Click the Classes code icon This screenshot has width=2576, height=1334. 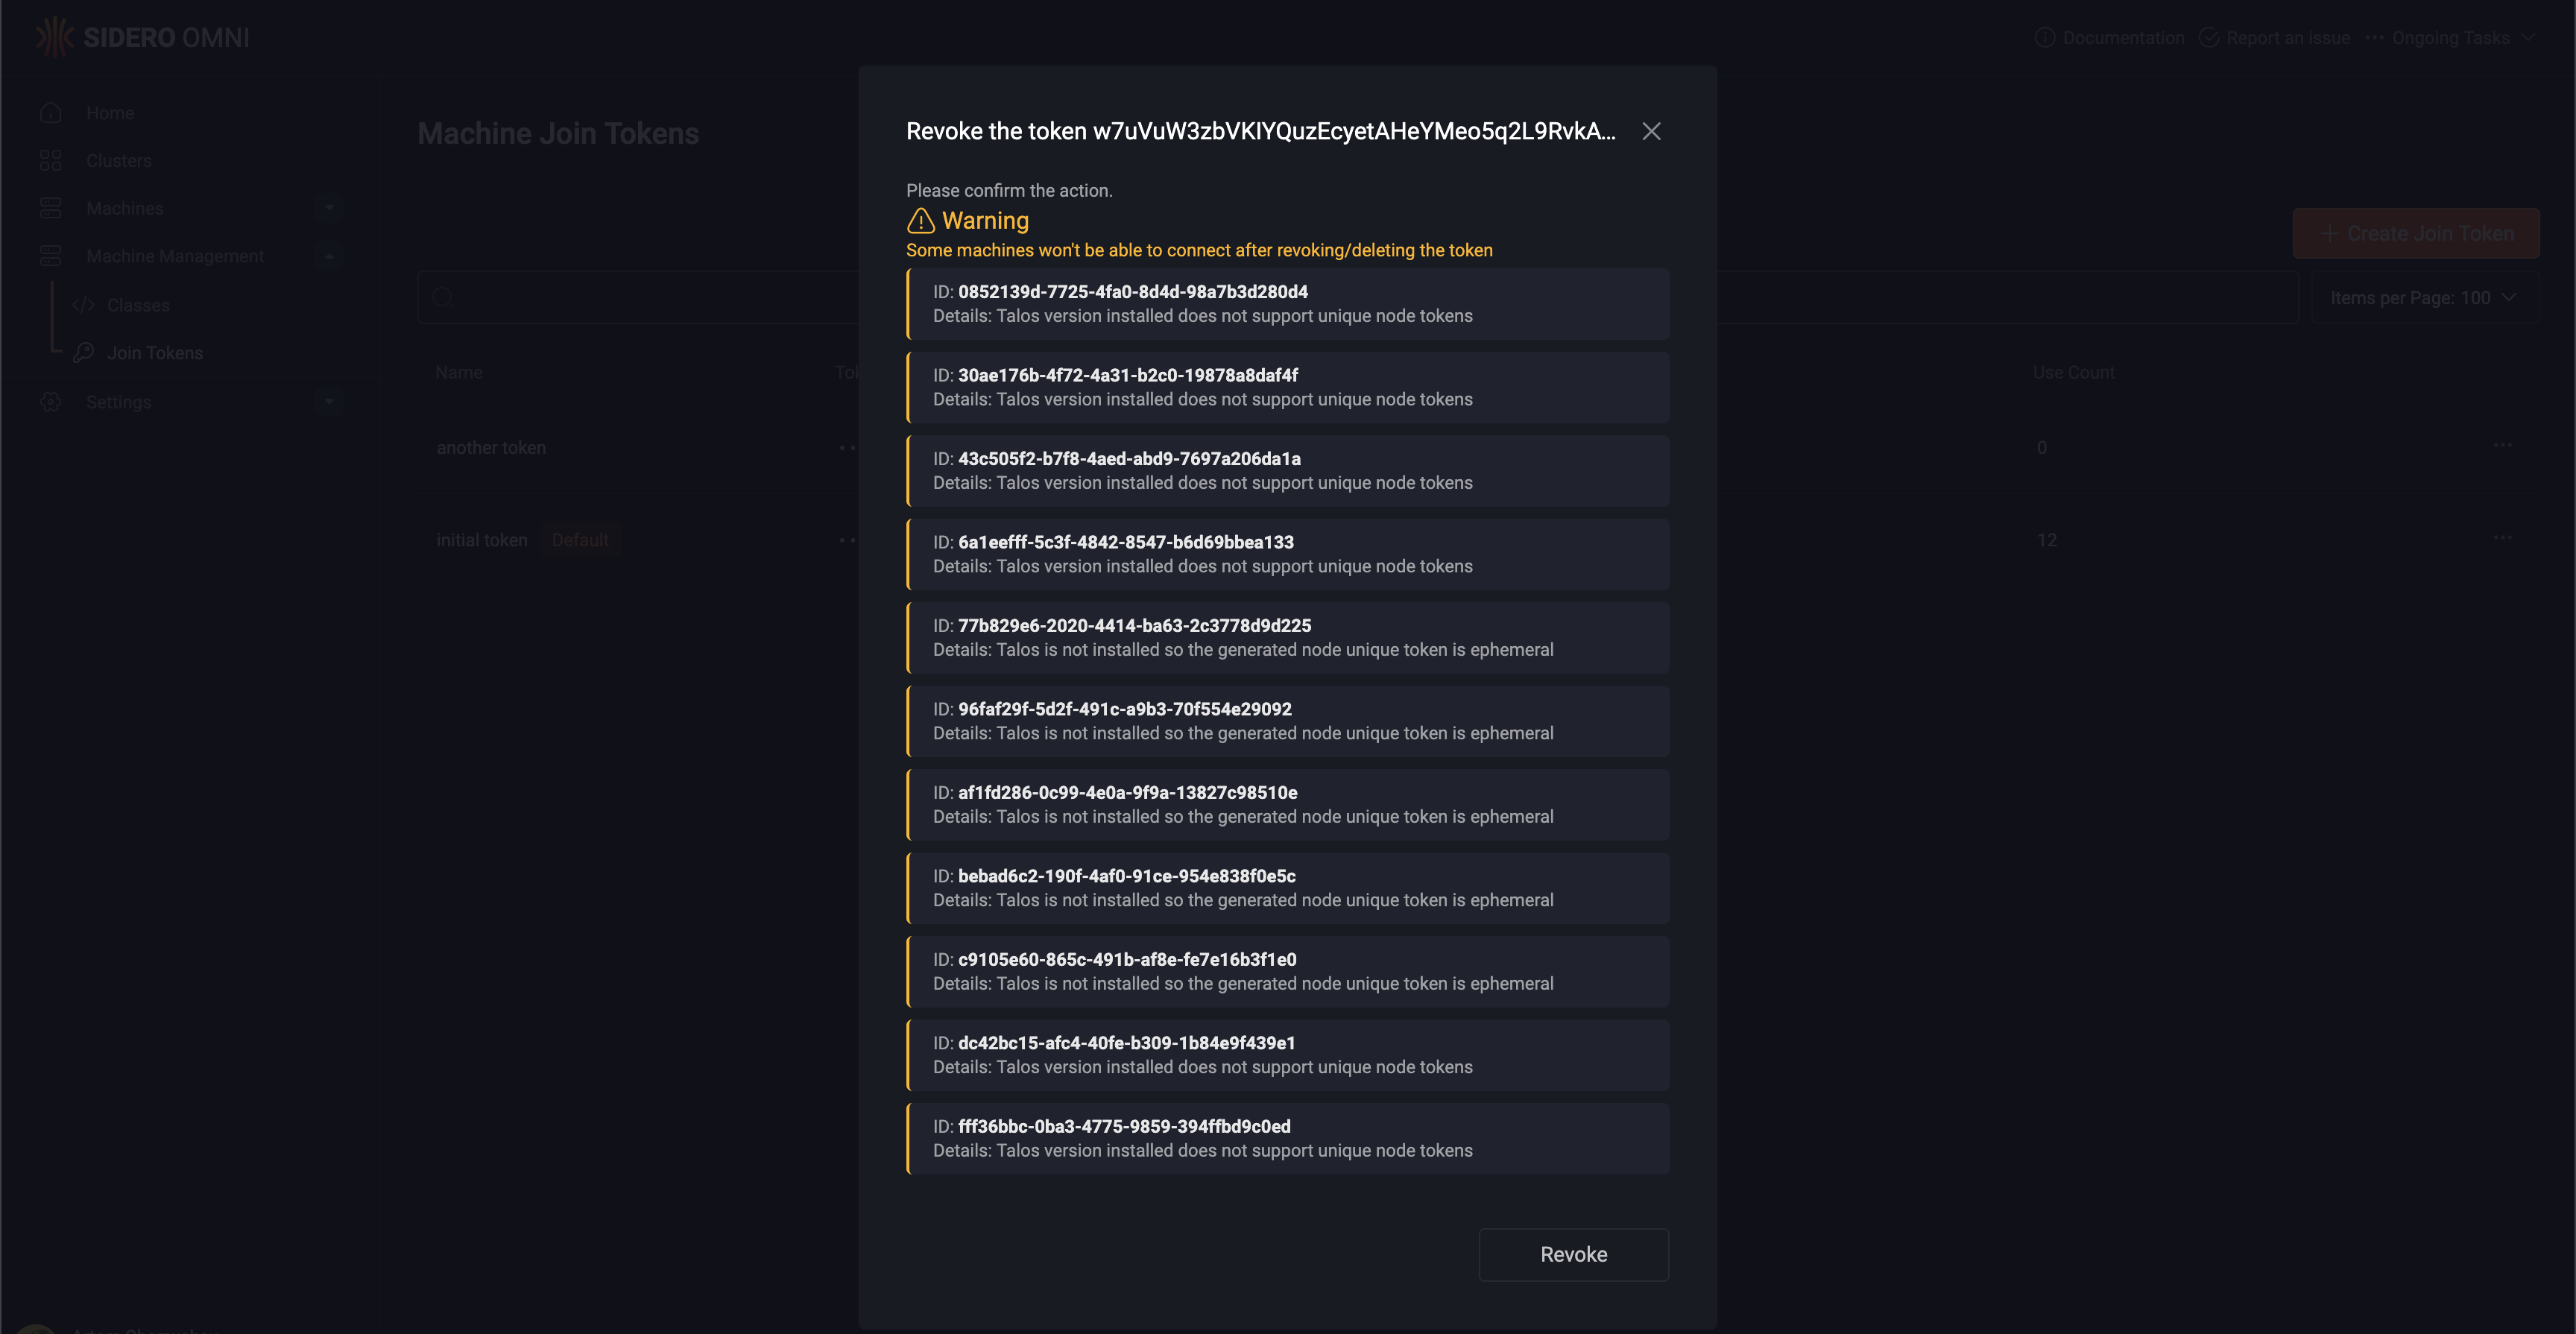[x=84, y=305]
